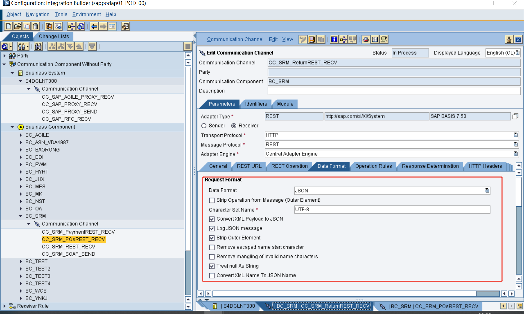
Task: Open the HTTP Headers tab
Action: tap(485, 166)
